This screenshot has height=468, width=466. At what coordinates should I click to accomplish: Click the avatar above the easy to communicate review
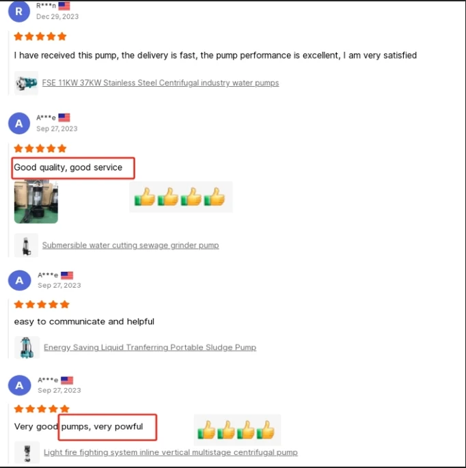coord(19,280)
